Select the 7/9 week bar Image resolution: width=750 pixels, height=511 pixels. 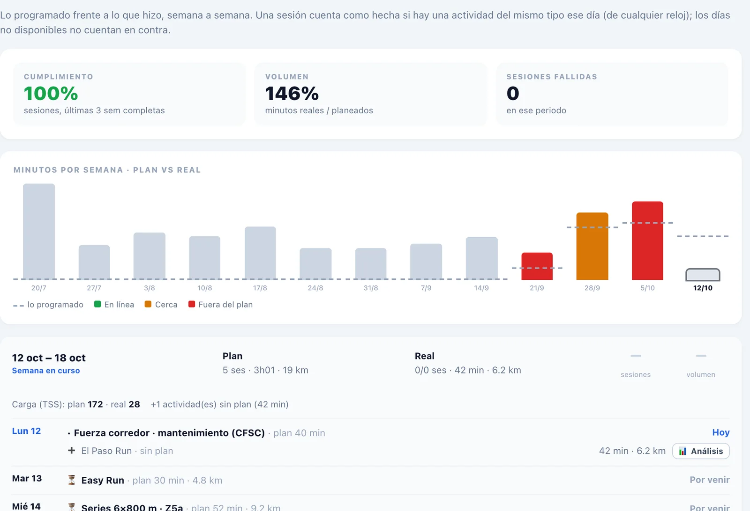[426, 262]
